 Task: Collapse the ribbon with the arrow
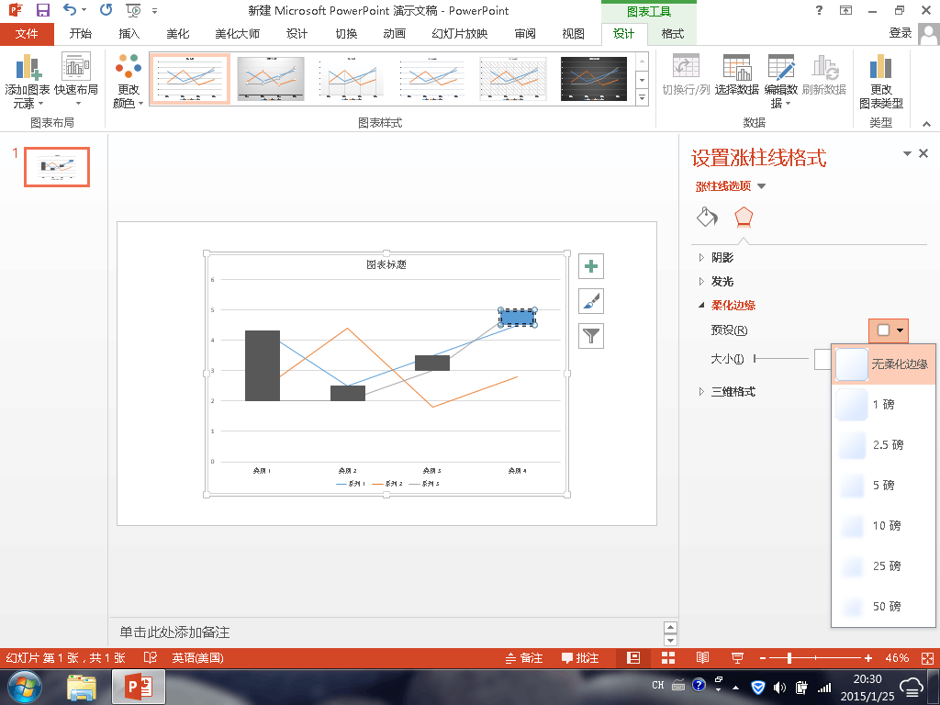tap(927, 124)
